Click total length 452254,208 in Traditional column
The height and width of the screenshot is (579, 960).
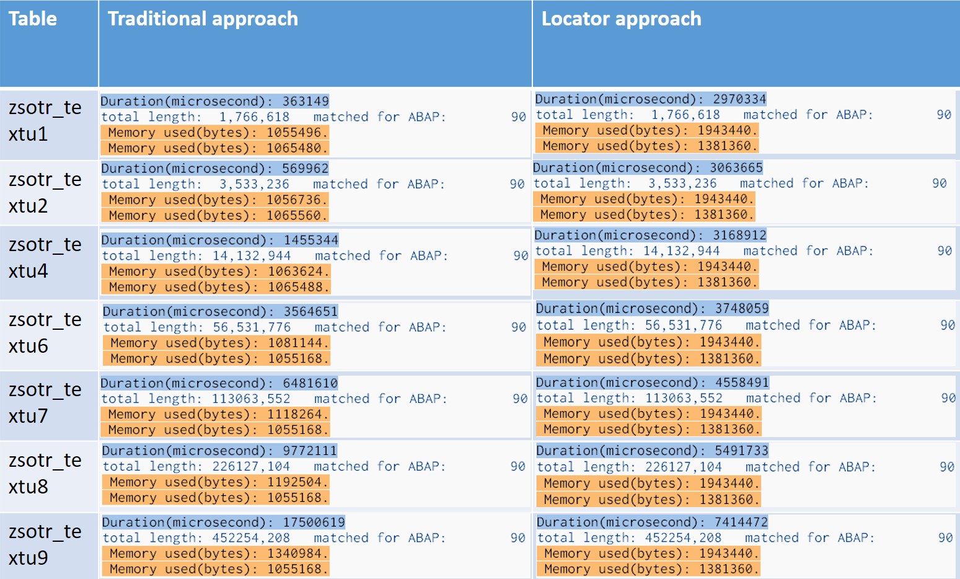pos(251,538)
